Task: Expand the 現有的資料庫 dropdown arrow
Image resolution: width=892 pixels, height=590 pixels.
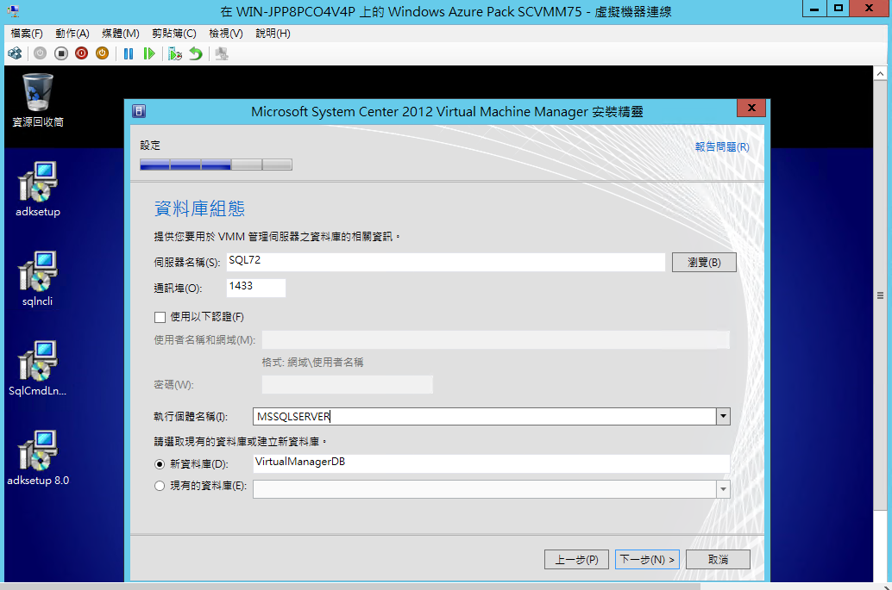Action: (x=723, y=489)
